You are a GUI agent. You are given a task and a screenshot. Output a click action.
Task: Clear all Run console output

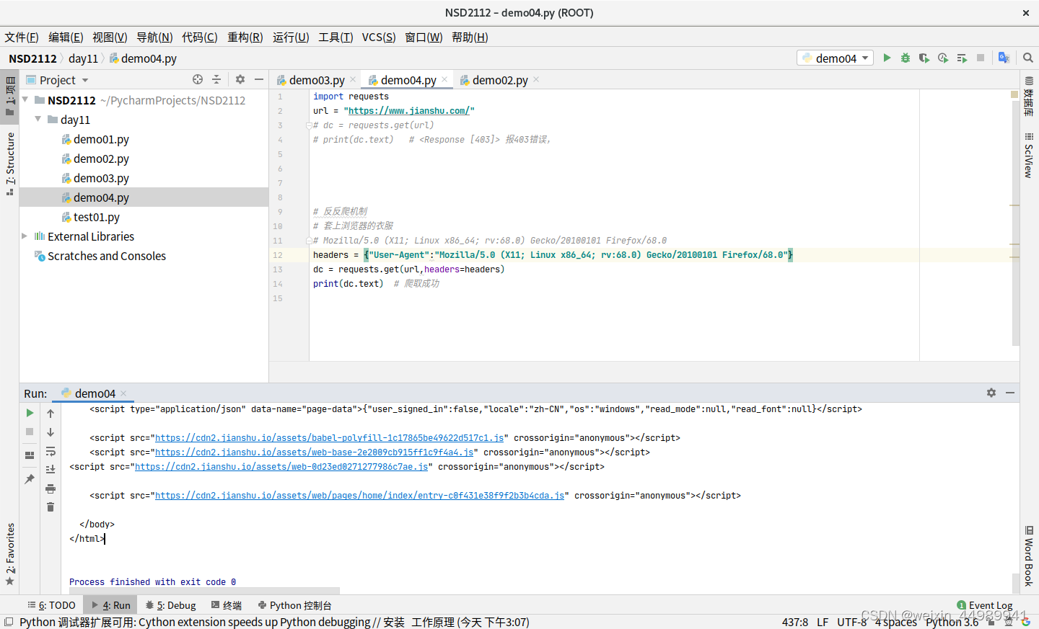(51, 507)
